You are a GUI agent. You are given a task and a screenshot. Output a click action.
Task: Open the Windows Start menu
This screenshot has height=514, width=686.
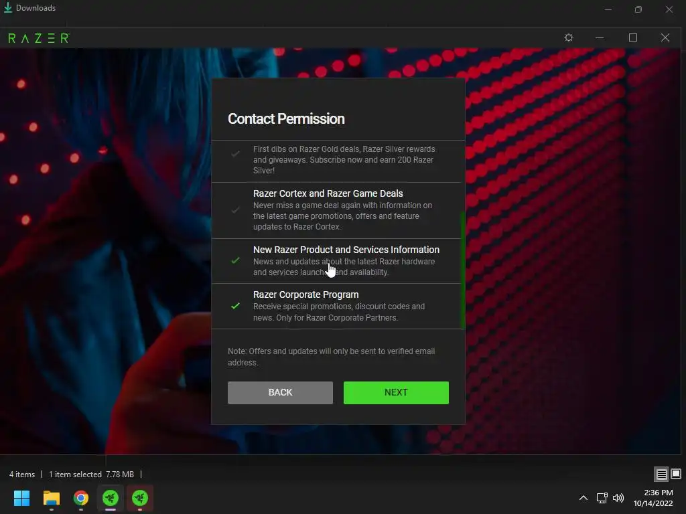click(21, 498)
